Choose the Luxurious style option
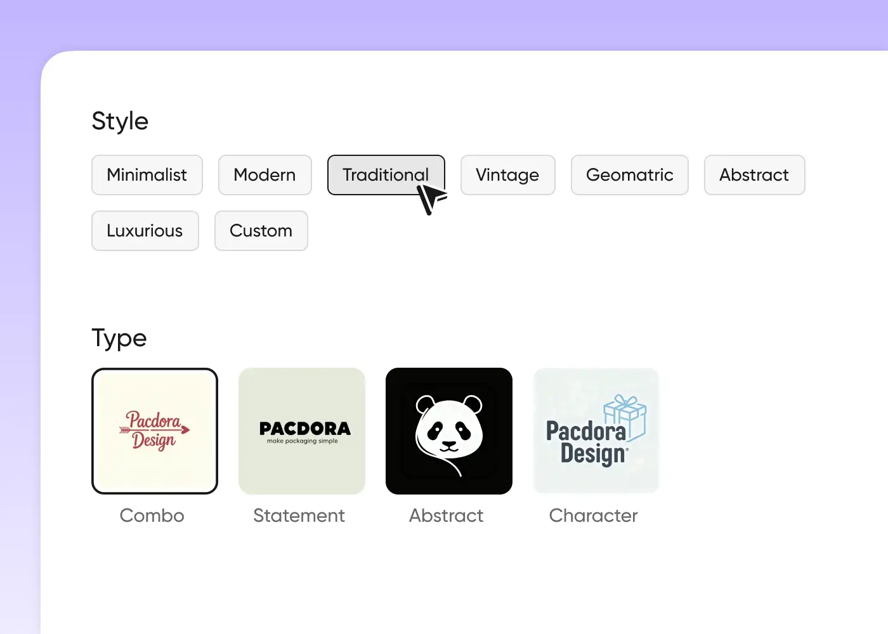Viewport: 888px width, 634px height. pos(145,231)
